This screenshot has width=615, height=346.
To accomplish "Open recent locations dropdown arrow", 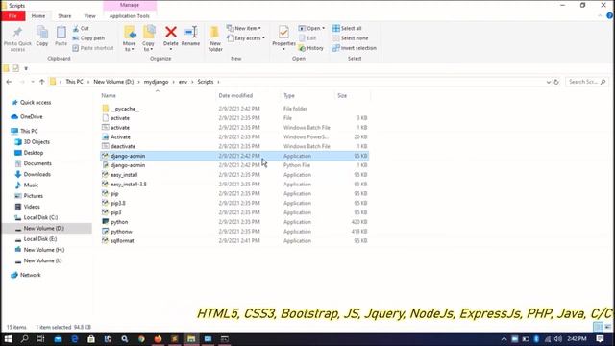I will click(33, 82).
